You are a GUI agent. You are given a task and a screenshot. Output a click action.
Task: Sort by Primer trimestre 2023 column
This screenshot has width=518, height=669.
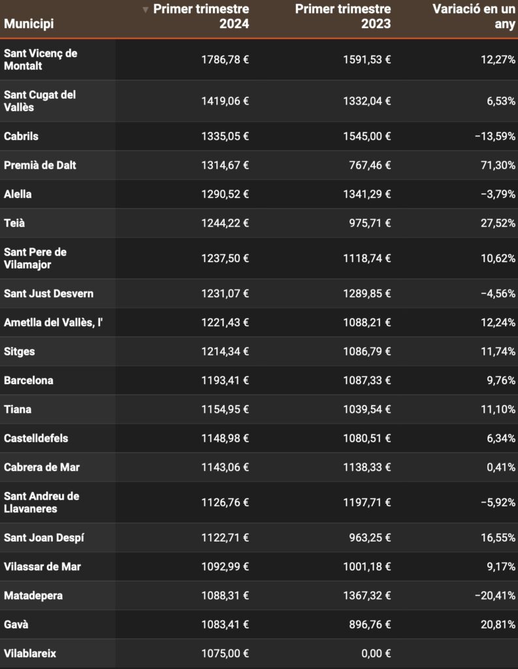point(343,17)
